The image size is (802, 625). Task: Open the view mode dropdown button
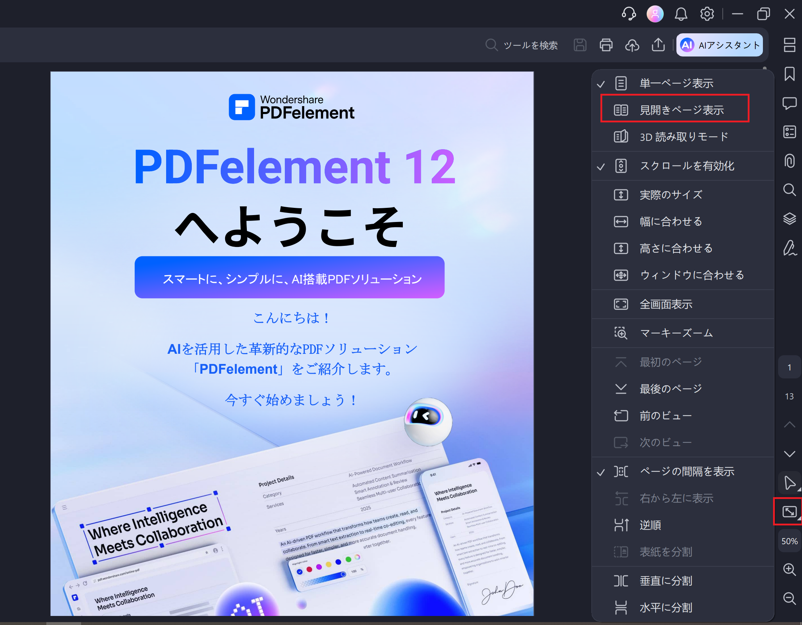click(790, 511)
